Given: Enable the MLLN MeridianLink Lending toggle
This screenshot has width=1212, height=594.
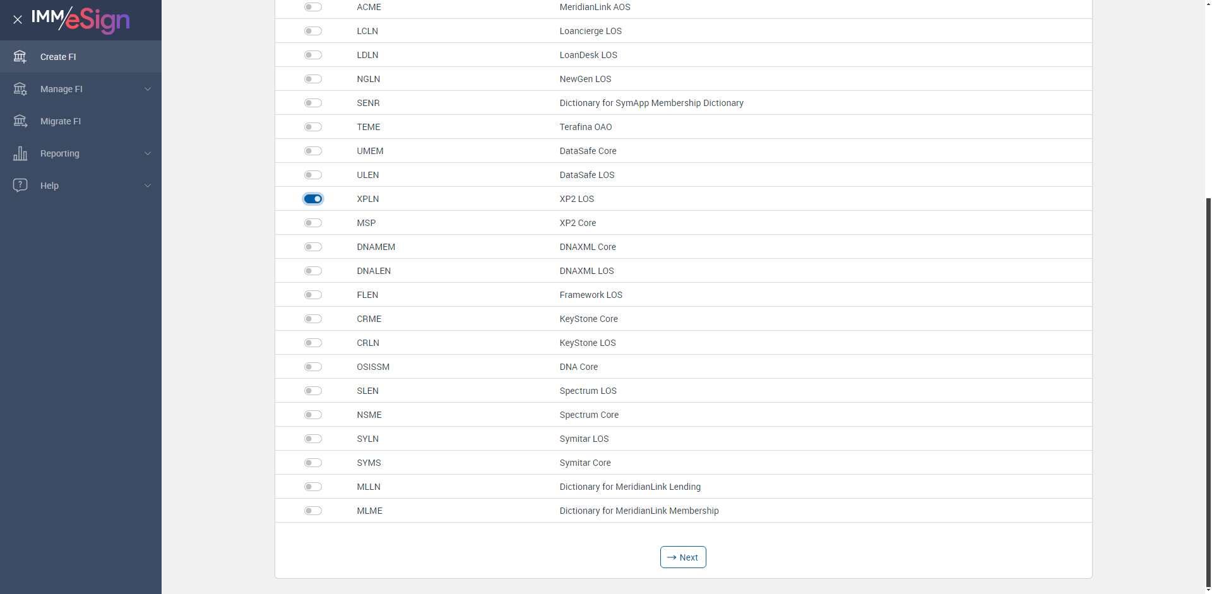Looking at the screenshot, I should tap(313, 487).
